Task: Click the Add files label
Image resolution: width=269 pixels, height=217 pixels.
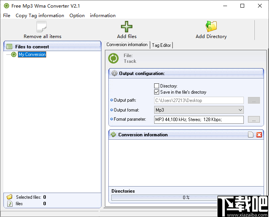Action: click(127, 37)
